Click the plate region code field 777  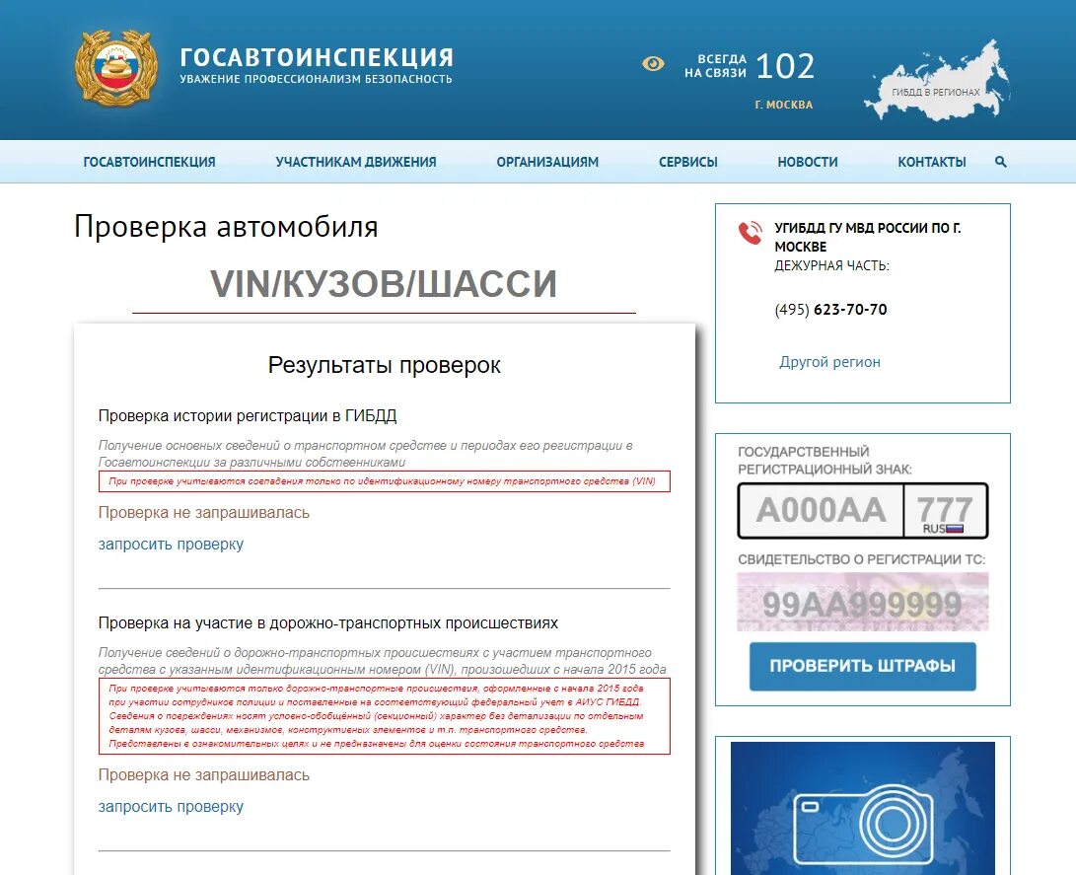coord(946,511)
